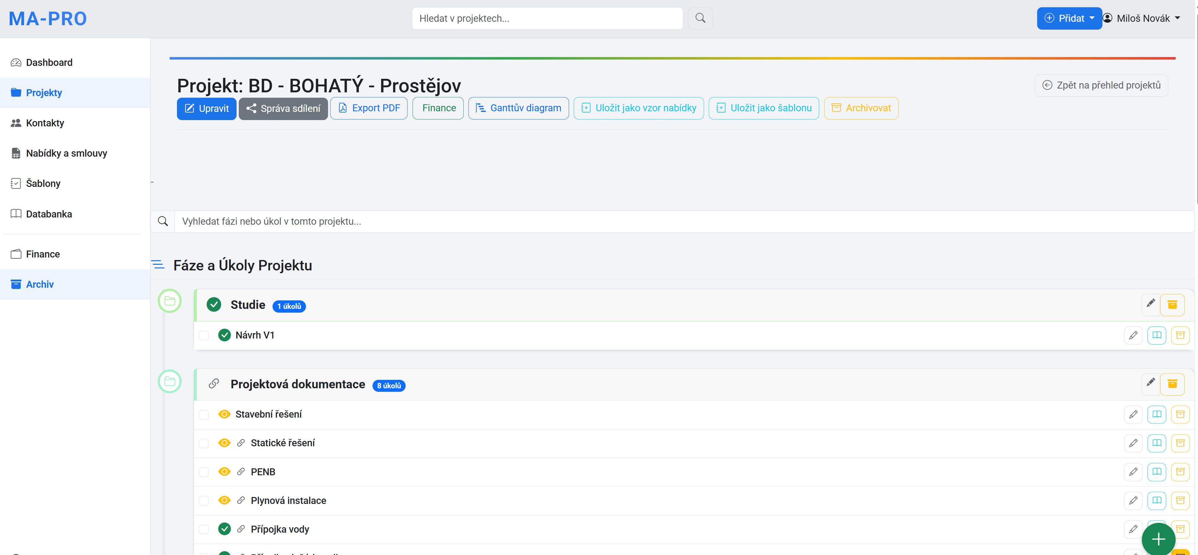Collapse the Studie phase folder circle

170,301
